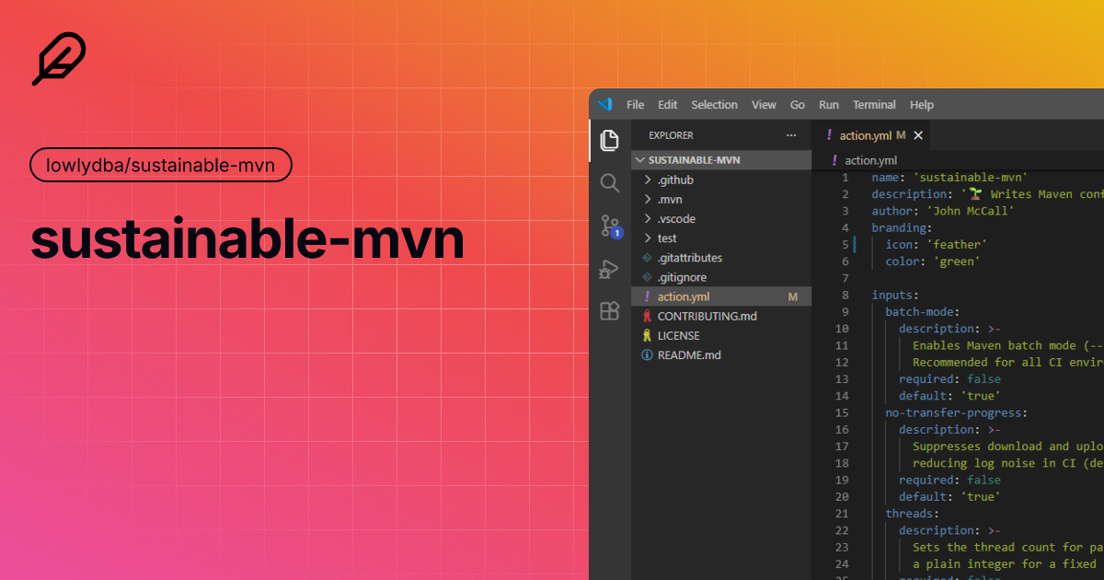Open .gitignore in the file tree

pos(721,277)
